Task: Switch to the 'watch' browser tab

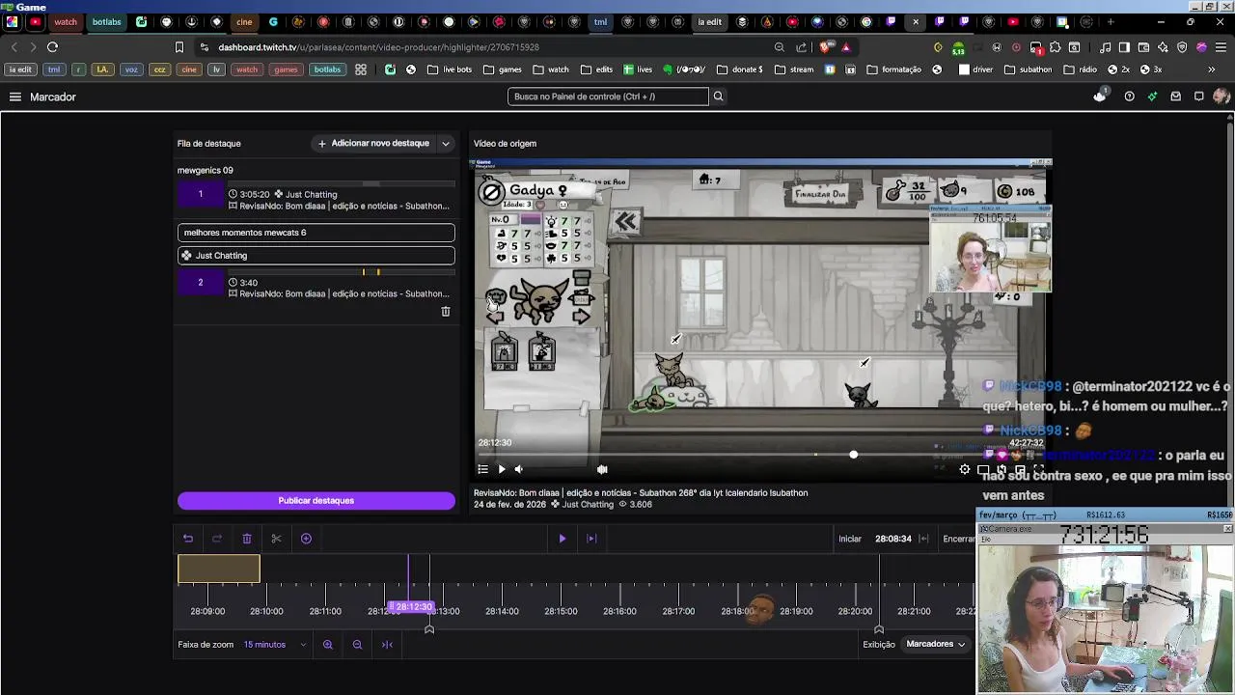Action: (66, 22)
